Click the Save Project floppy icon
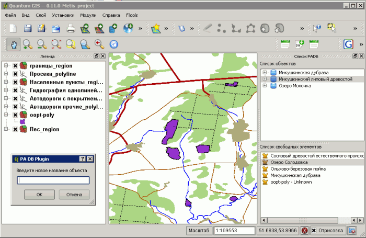The width and height of the screenshot is (366, 238). point(28,28)
